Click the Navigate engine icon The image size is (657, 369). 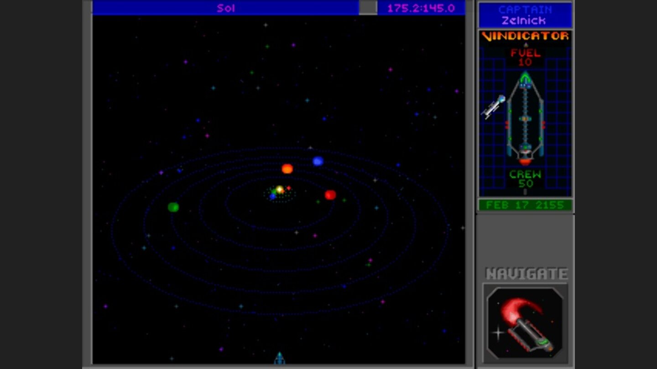click(x=526, y=323)
